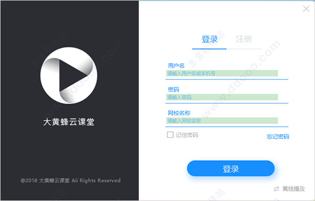Open the 忘记密码 link
The height and width of the screenshot is (201, 315).
tap(278, 137)
